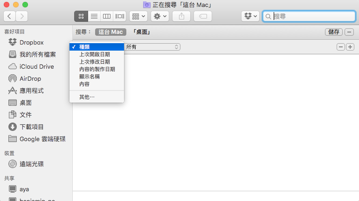The image size is (359, 201).
Task: Click the edit tags toolbar button
Action: pyautogui.click(x=203, y=16)
